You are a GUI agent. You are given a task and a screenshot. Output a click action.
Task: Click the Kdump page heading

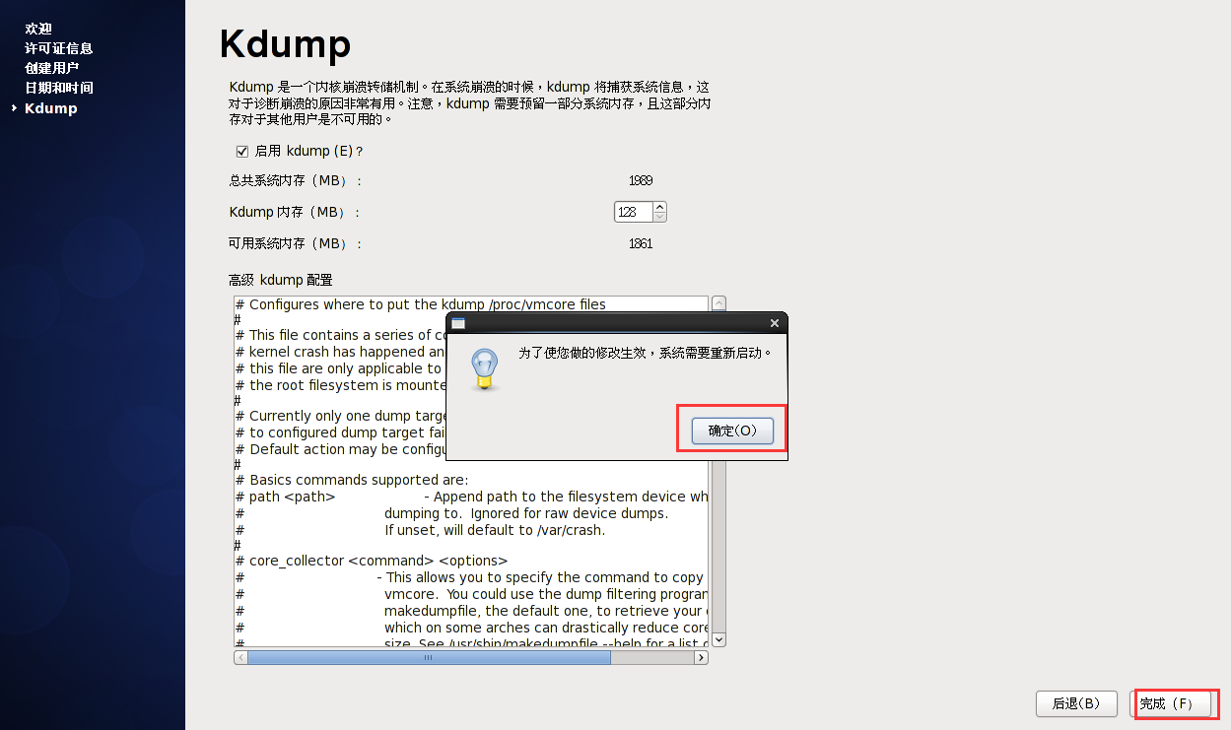click(x=285, y=45)
